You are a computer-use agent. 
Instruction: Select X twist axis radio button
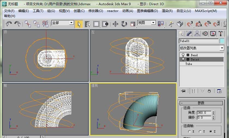pyautogui.click(x=190, y=131)
